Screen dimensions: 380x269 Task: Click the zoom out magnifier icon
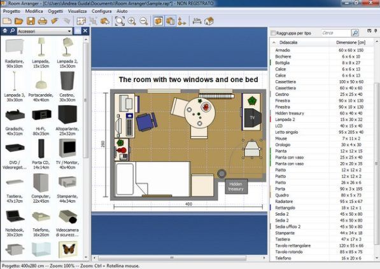(x=144, y=22)
